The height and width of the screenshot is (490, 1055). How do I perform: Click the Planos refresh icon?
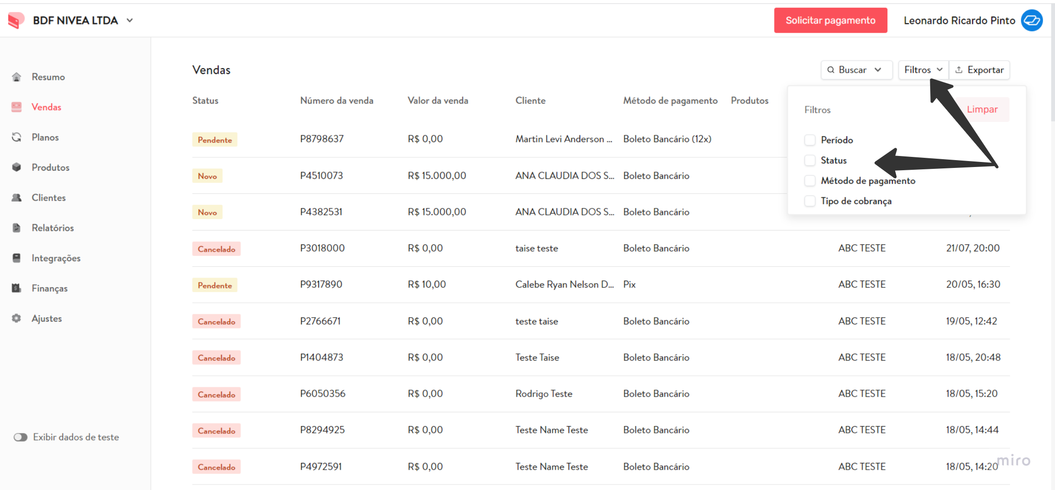coord(17,137)
